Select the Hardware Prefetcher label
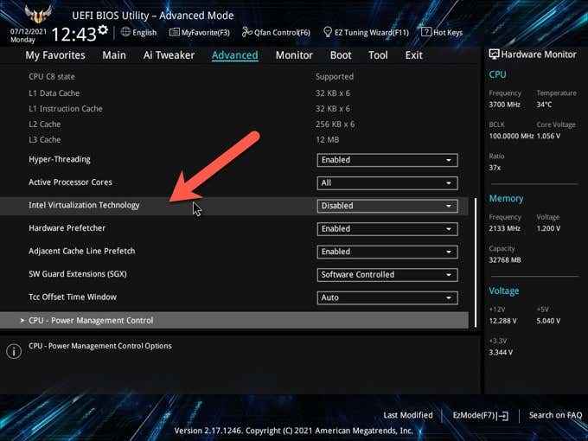The width and height of the screenshot is (588, 441). (x=67, y=228)
